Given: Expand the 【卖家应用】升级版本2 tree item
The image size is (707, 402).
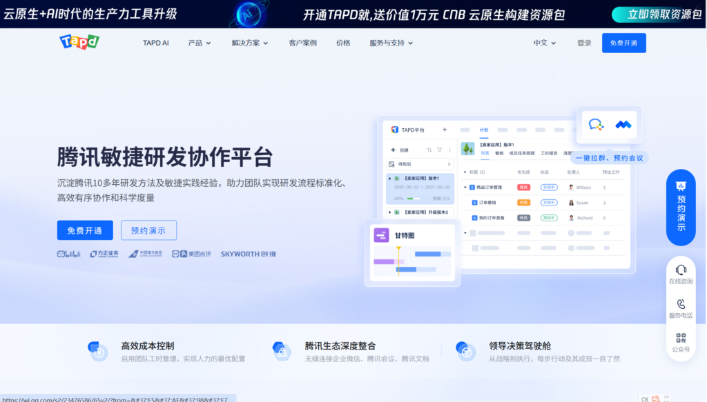Looking at the screenshot, I should [x=390, y=212].
